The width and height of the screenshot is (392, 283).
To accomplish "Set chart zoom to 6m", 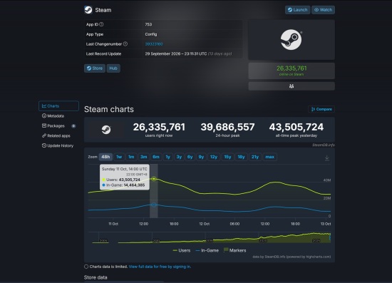I will (156, 157).
